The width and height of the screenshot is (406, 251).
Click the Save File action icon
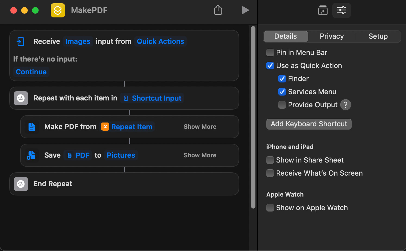31,155
